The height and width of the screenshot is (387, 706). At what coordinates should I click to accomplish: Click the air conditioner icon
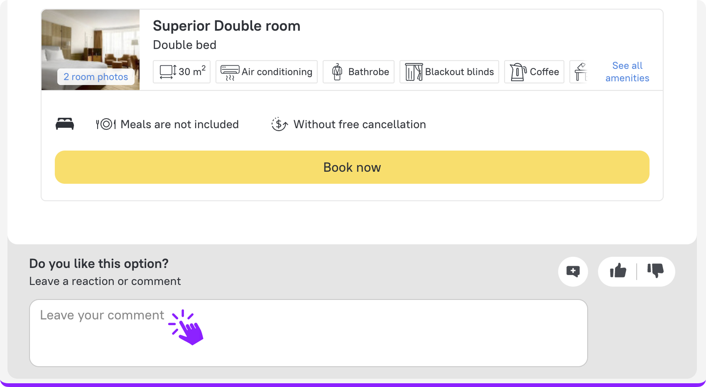(x=230, y=72)
